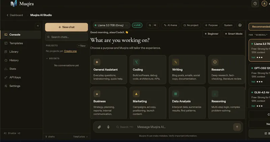Select the GPT-OSS 120 model card
Image resolution: width=270 pixels, height=142 pixels.
pyautogui.click(x=259, y=75)
